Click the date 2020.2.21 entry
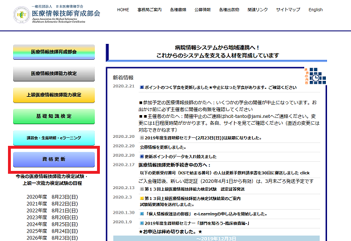The width and height of the screenshot is (351, 241). (x=124, y=86)
